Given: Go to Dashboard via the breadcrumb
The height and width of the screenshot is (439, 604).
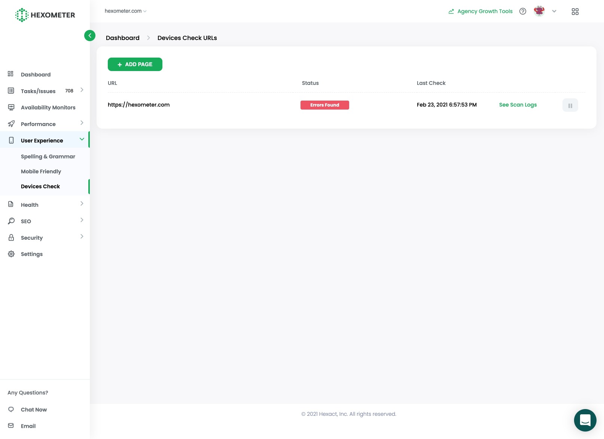Looking at the screenshot, I should pos(123,38).
